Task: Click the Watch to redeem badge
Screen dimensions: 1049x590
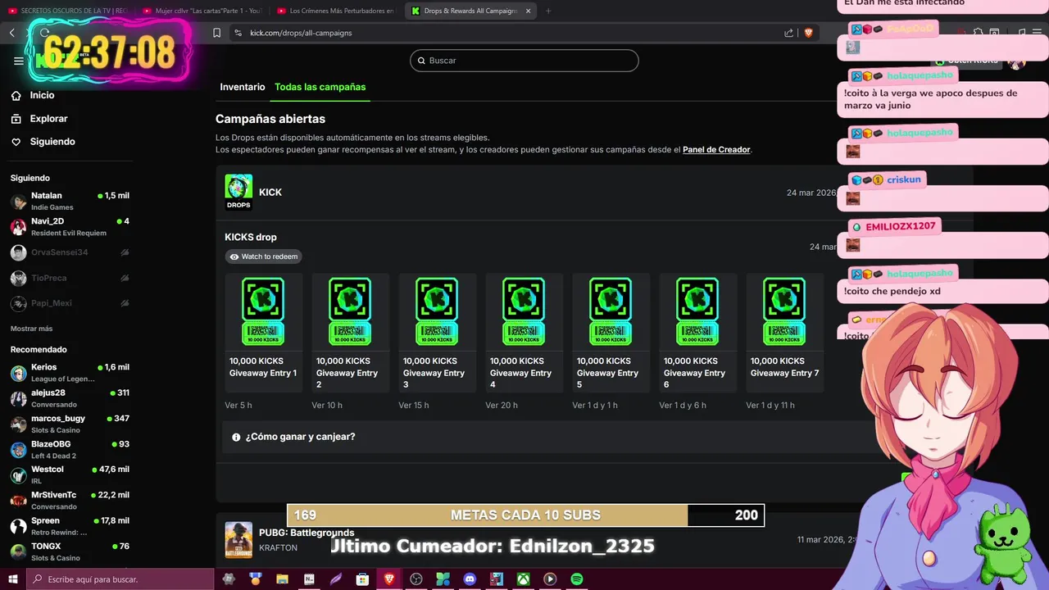Action: (x=264, y=256)
